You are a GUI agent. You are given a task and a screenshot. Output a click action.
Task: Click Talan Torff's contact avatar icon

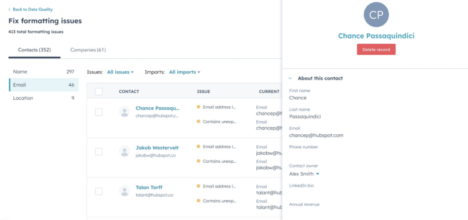point(125,190)
